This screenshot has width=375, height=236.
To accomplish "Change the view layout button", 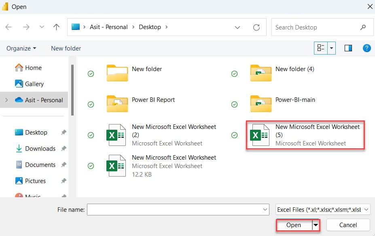I will coord(321,48).
